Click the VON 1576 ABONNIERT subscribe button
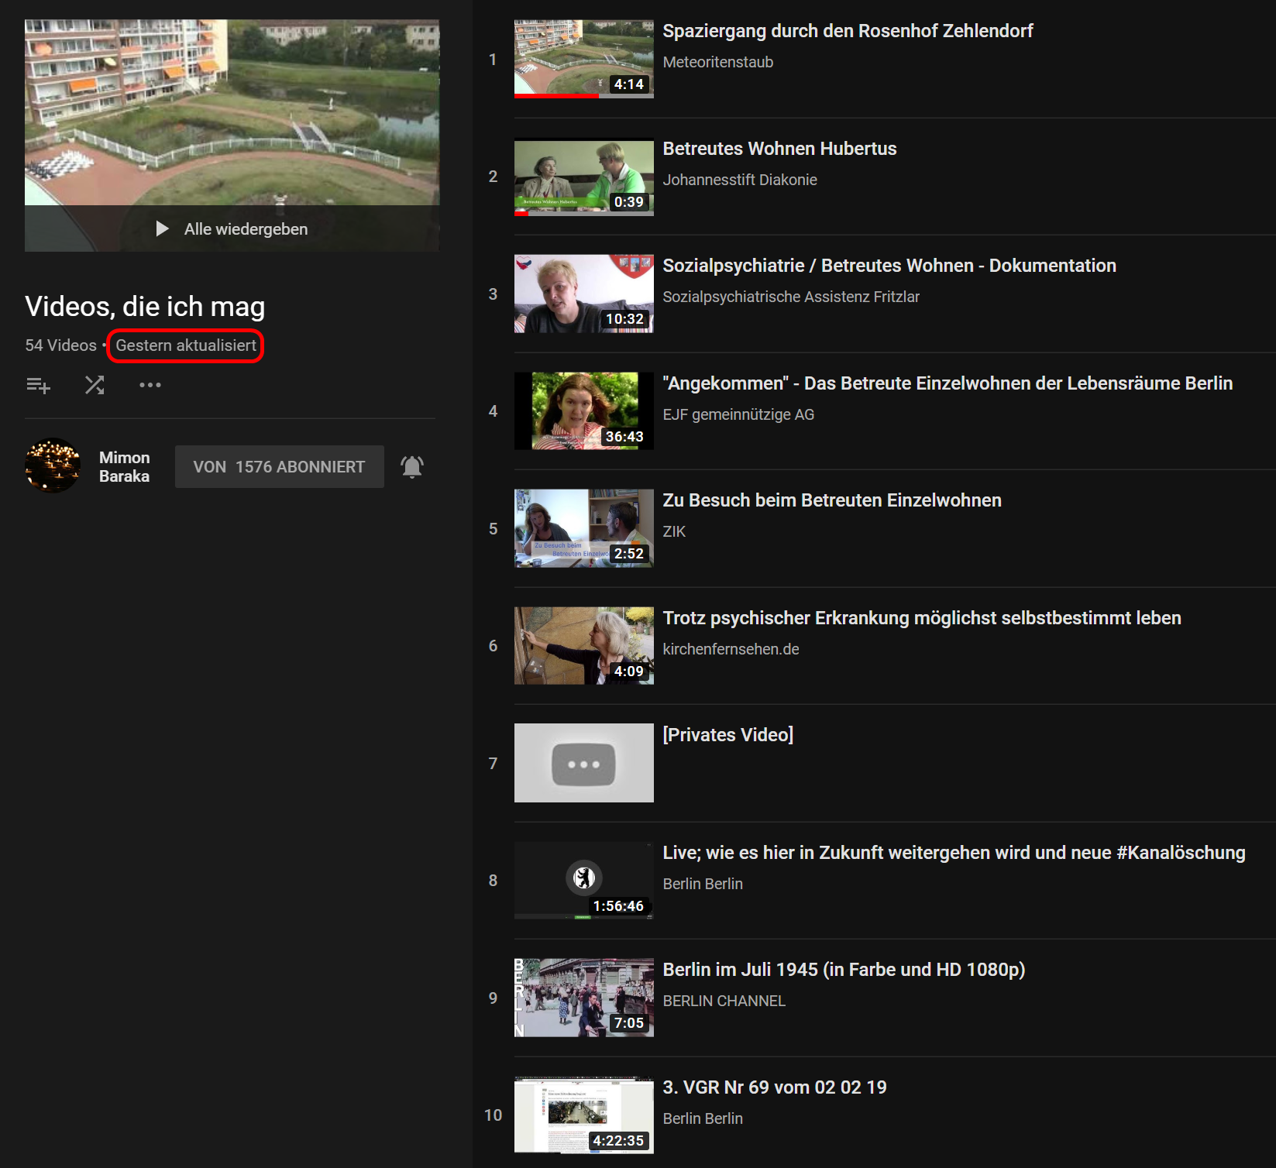The width and height of the screenshot is (1276, 1168). click(x=280, y=466)
